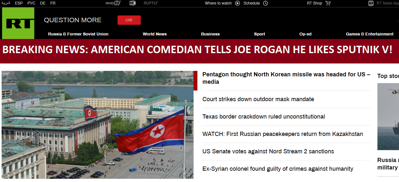Open the Where to watch link
The width and height of the screenshot is (399, 182).
218,3
